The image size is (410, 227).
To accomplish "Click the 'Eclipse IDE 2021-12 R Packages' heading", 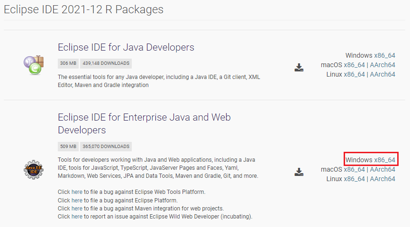I will [84, 9].
